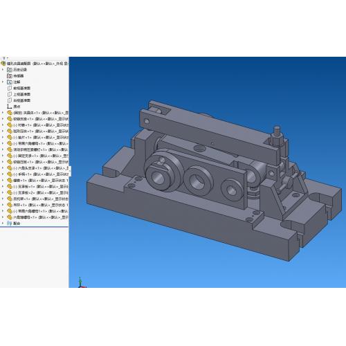
Task: Click the 上视基准面 plane icon
Action: point(10,94)
